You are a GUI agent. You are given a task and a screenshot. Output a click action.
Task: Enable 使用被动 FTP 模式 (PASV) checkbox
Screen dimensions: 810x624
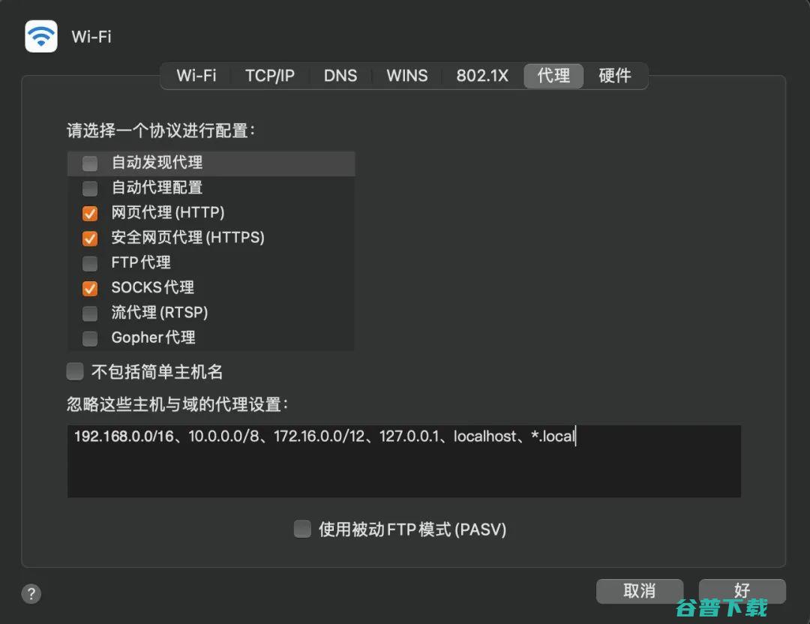(302, 529)
